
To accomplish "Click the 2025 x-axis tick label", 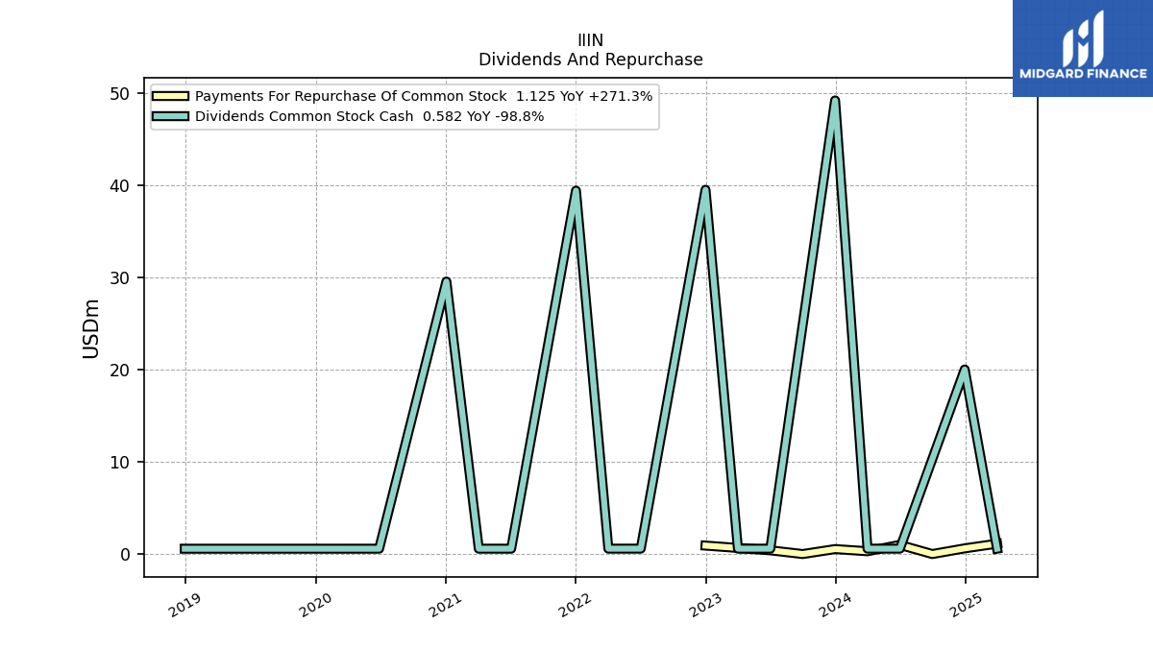I will 965,605.
